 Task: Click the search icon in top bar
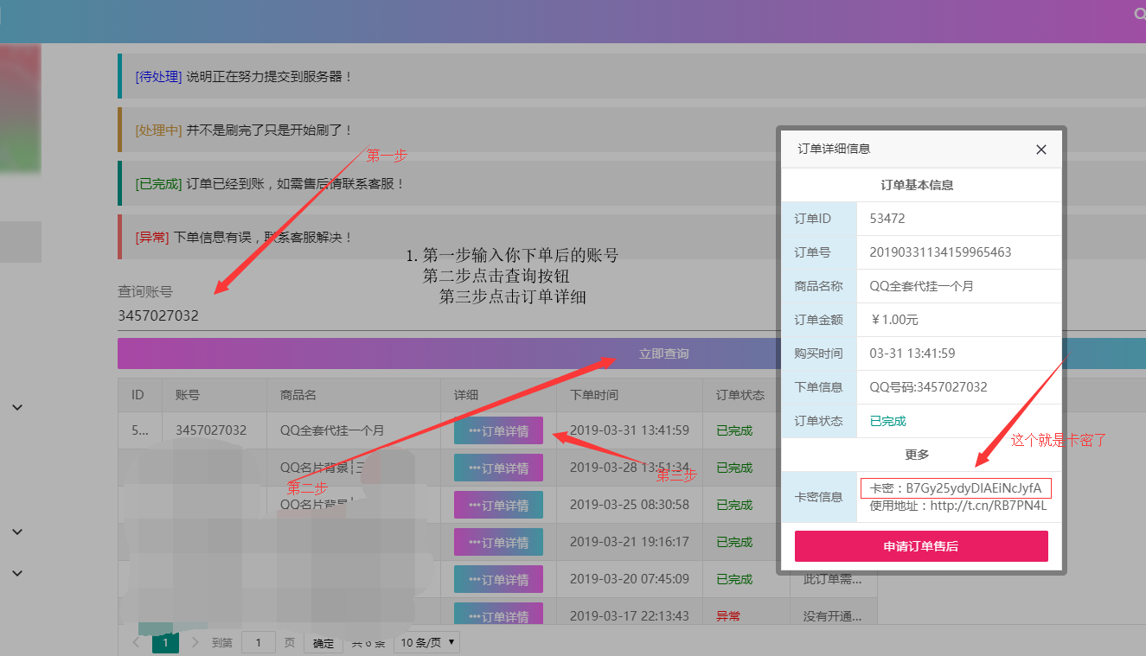1140,14
